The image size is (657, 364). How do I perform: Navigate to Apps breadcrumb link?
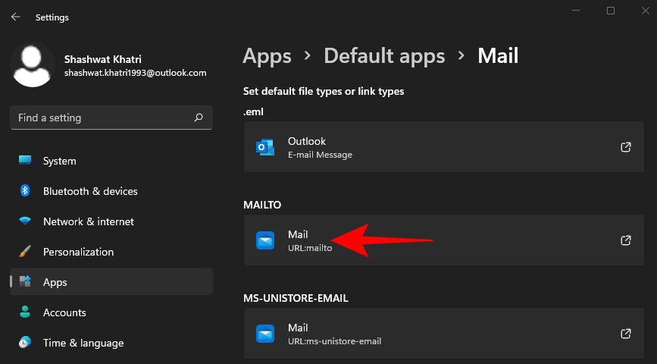click(267, 55)
